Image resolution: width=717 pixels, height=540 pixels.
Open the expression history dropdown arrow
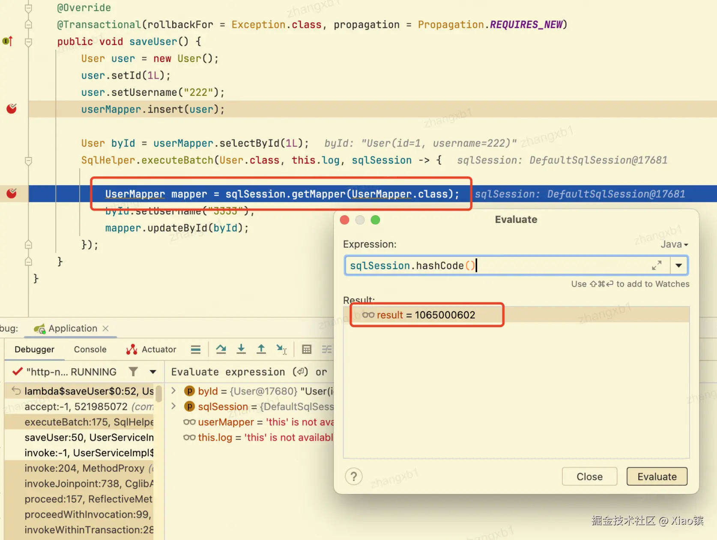point(679,266)
